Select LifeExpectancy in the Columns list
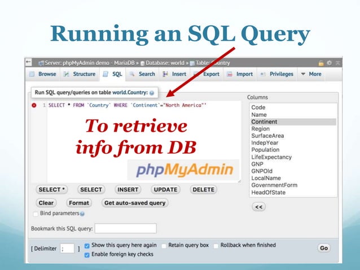The height and width of the screenshot is (270, 360). click(293, 157)
